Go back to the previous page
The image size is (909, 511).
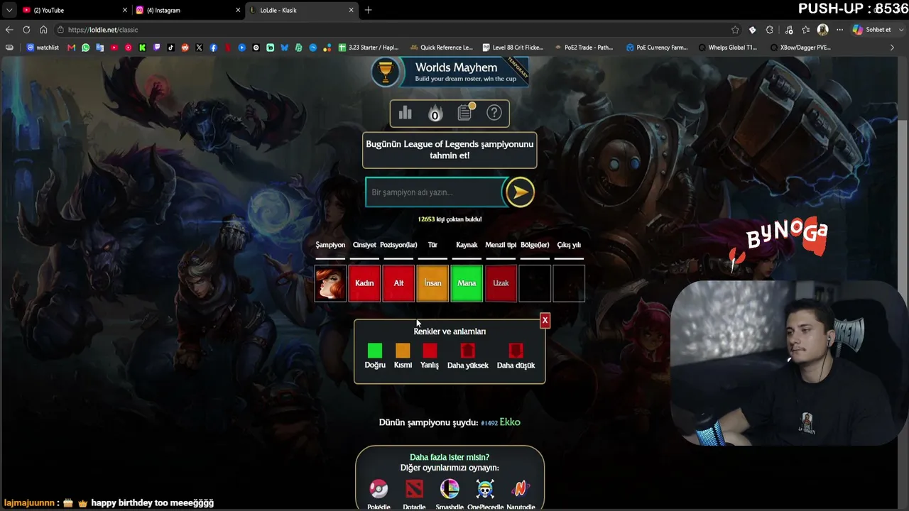point(9,30)
